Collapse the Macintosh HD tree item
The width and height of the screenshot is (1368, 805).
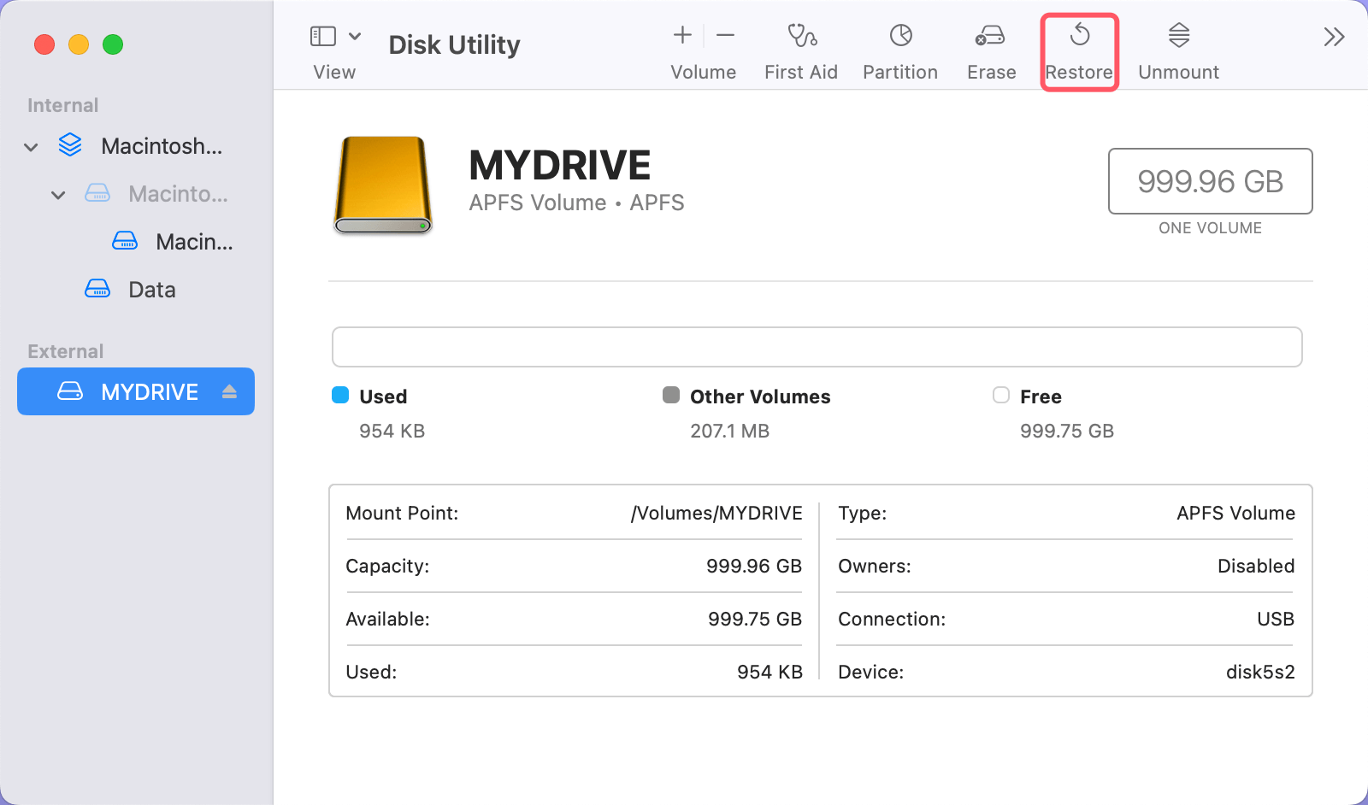(x=31, y=146)
